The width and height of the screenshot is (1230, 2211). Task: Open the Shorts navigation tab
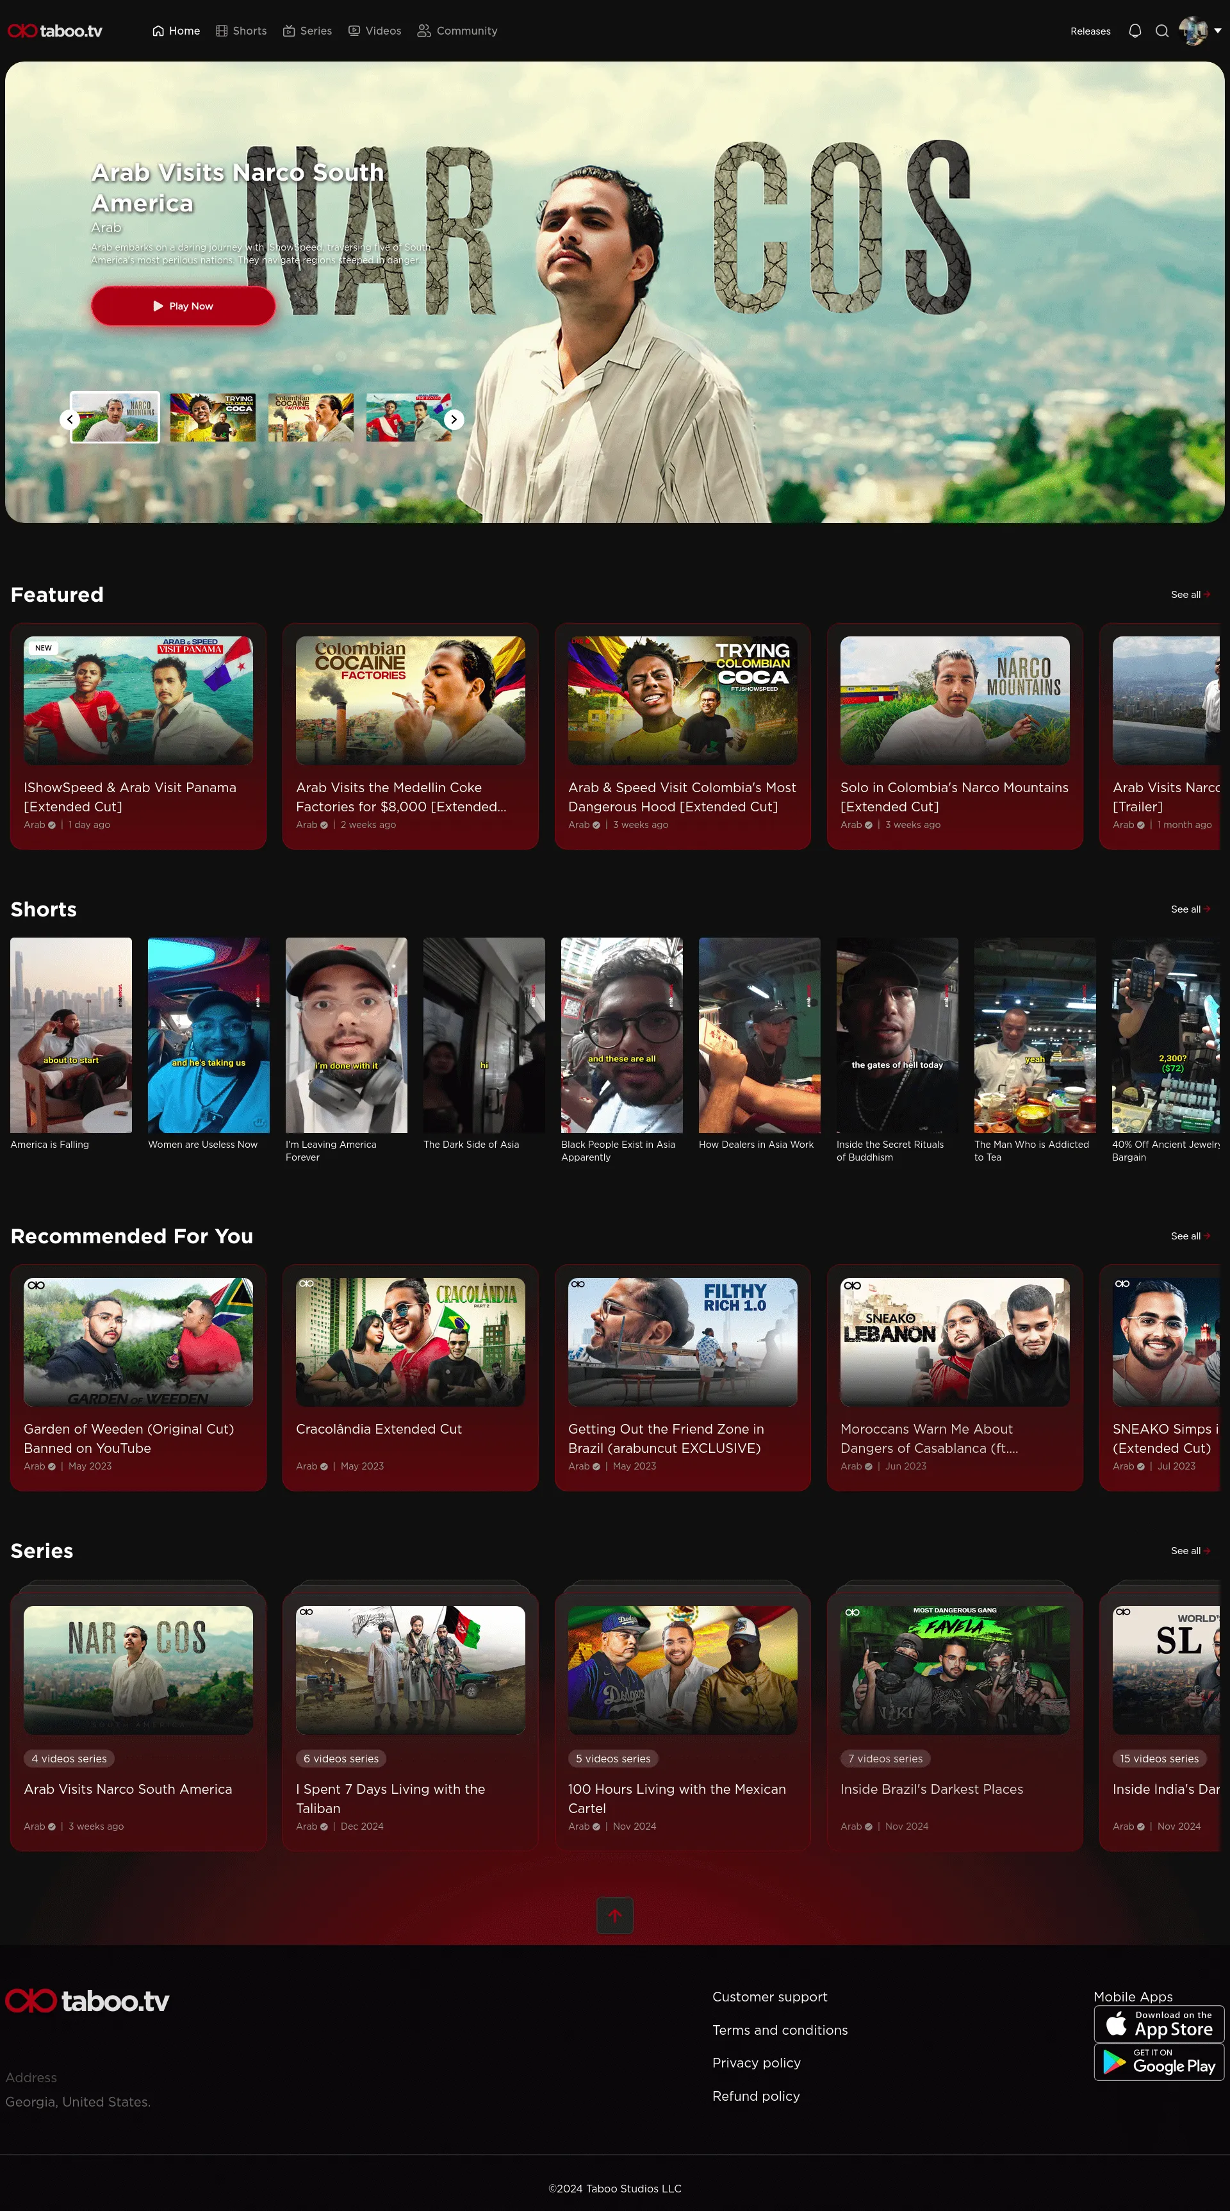pos(241,31)
